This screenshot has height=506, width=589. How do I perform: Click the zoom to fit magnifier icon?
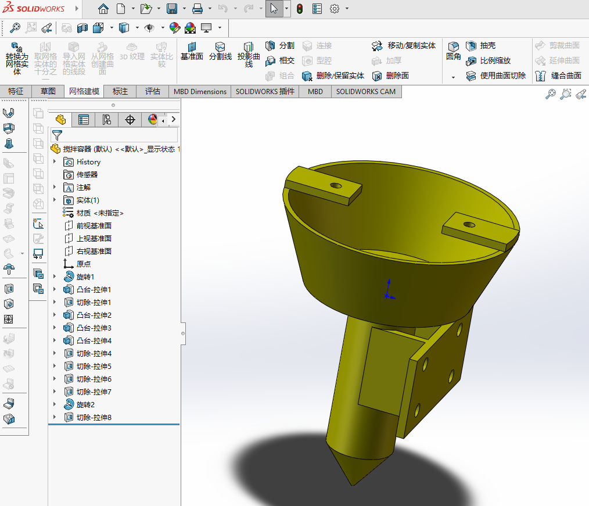(15, 28)
